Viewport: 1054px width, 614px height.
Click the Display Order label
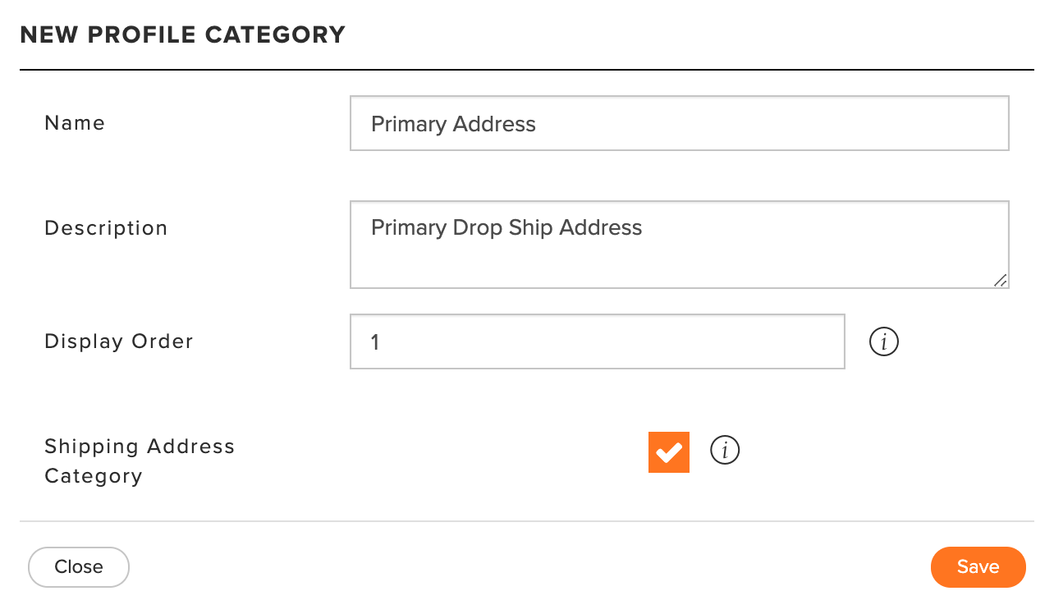119,341
